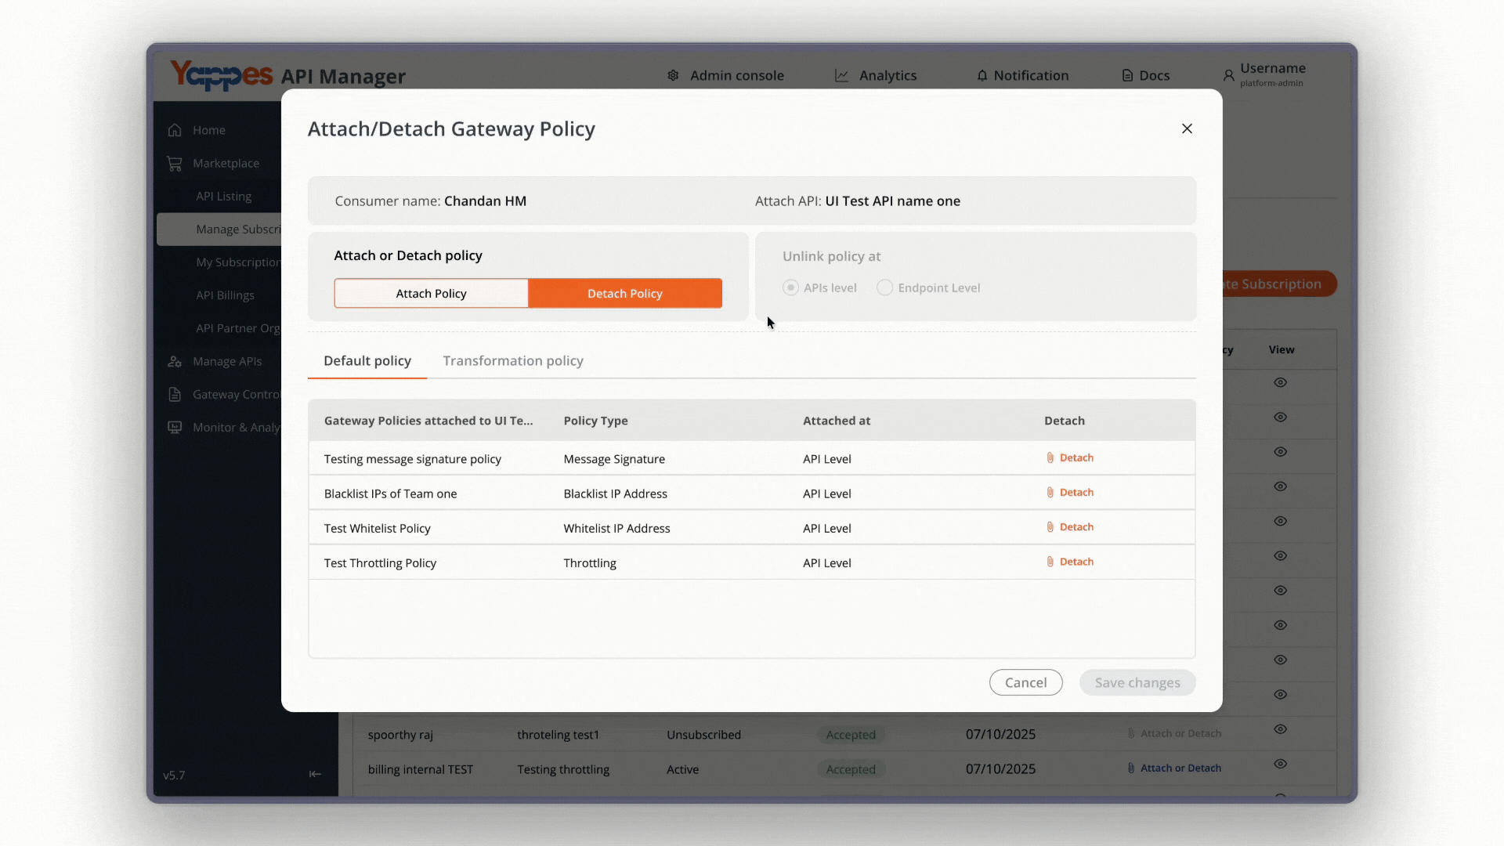Click the Gateway Policies attached column header
The height and width of the screenshot is (846, 1504).
click(428, 421)
